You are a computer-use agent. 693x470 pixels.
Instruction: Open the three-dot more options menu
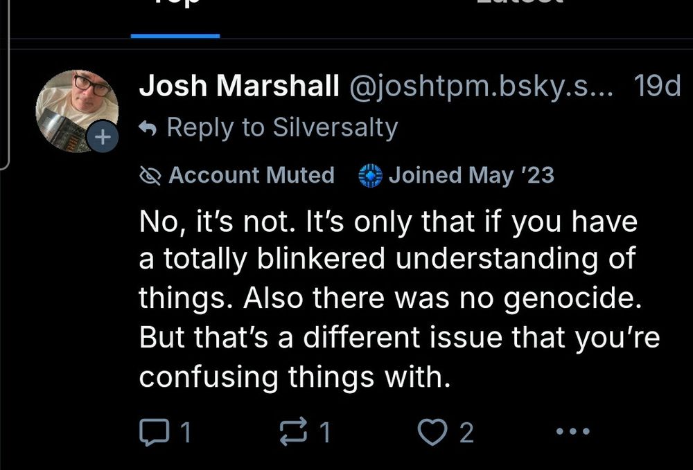(x=573, y=432)
